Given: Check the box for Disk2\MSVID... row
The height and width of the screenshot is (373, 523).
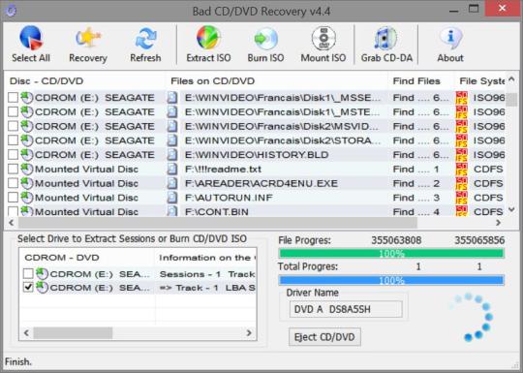Looking at the screenshot, I should (13, 126).
